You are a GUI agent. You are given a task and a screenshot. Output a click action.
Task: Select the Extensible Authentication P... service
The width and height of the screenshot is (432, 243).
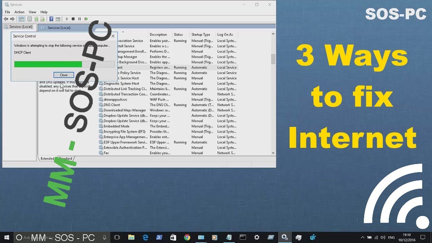coord(168,147)
